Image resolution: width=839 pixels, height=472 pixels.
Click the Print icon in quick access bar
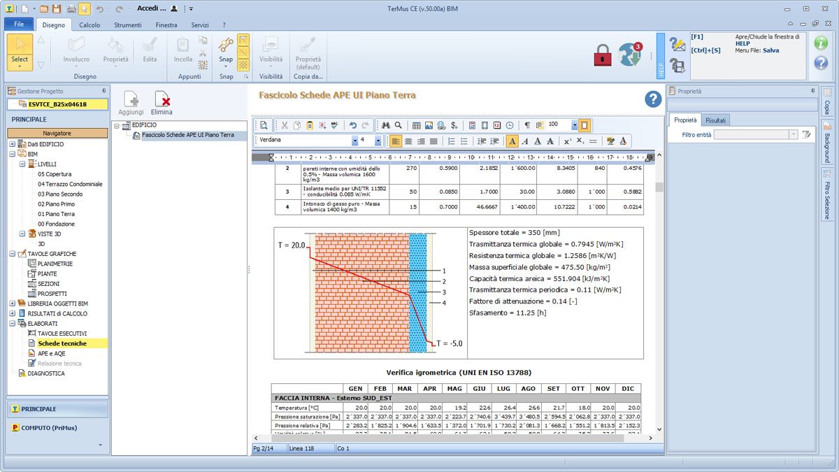coord(71,8)
